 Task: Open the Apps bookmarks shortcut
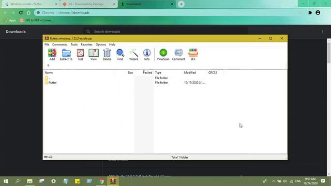[x=10, y=20]
